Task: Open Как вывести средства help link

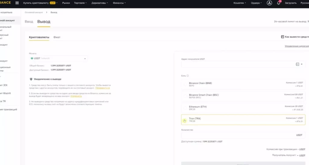Action: tap(297, 37)
